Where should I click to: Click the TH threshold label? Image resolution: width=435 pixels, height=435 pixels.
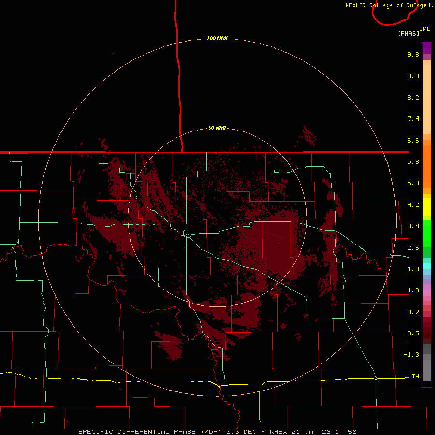[x=415, y=377]
